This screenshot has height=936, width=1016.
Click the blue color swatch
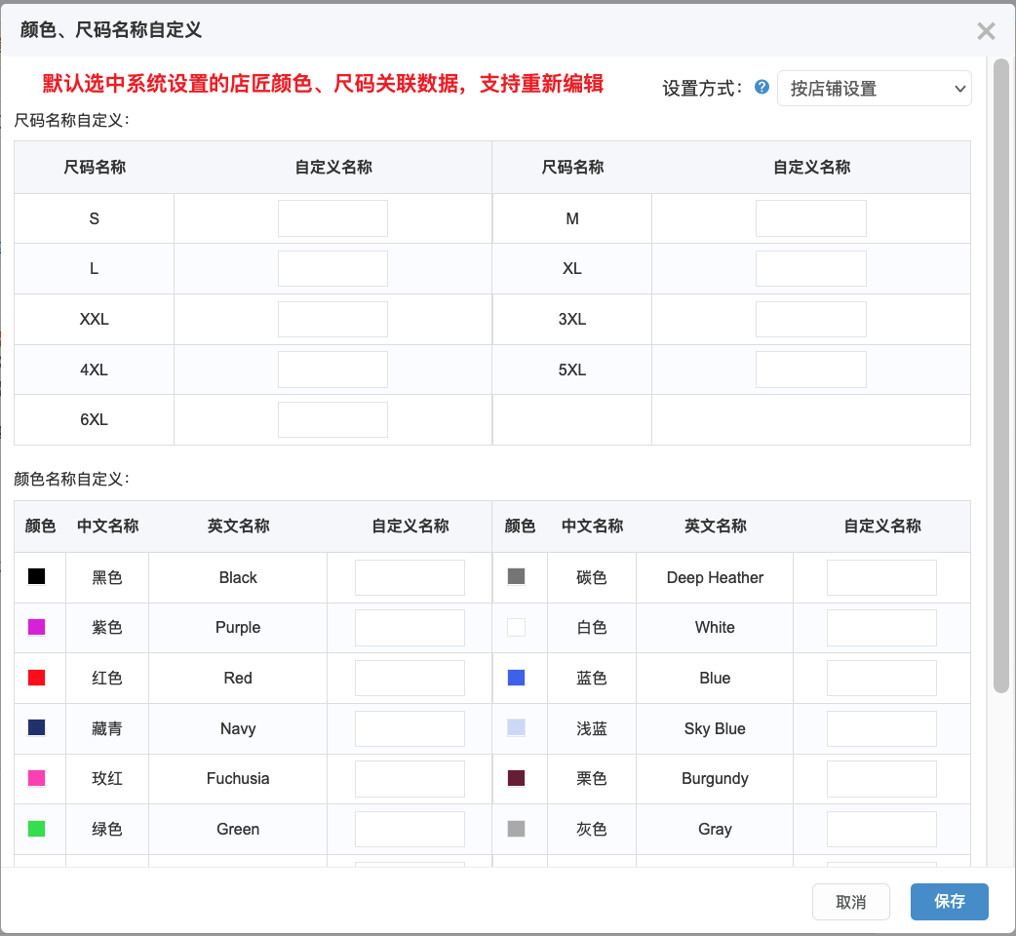tap(516, 677)
